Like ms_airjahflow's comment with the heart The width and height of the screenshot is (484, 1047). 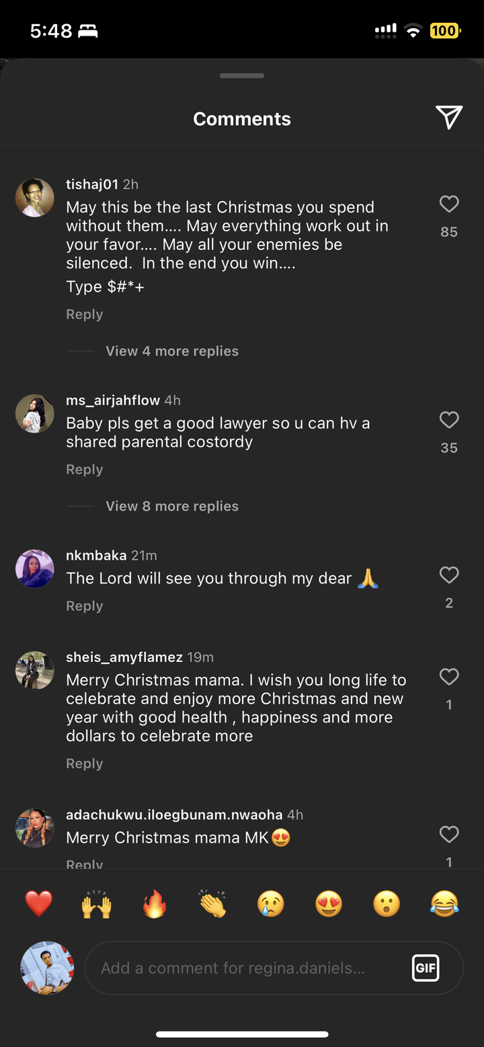coord(448,420)
